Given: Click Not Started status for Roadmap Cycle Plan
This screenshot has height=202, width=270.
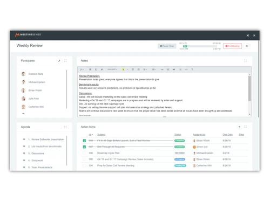Looking at the screenshot, I should point(180,153).
